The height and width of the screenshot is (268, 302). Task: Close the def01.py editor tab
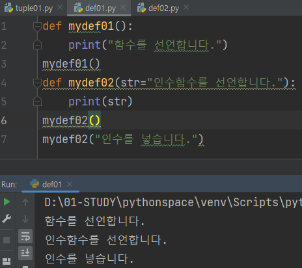[x=123, y=8]
